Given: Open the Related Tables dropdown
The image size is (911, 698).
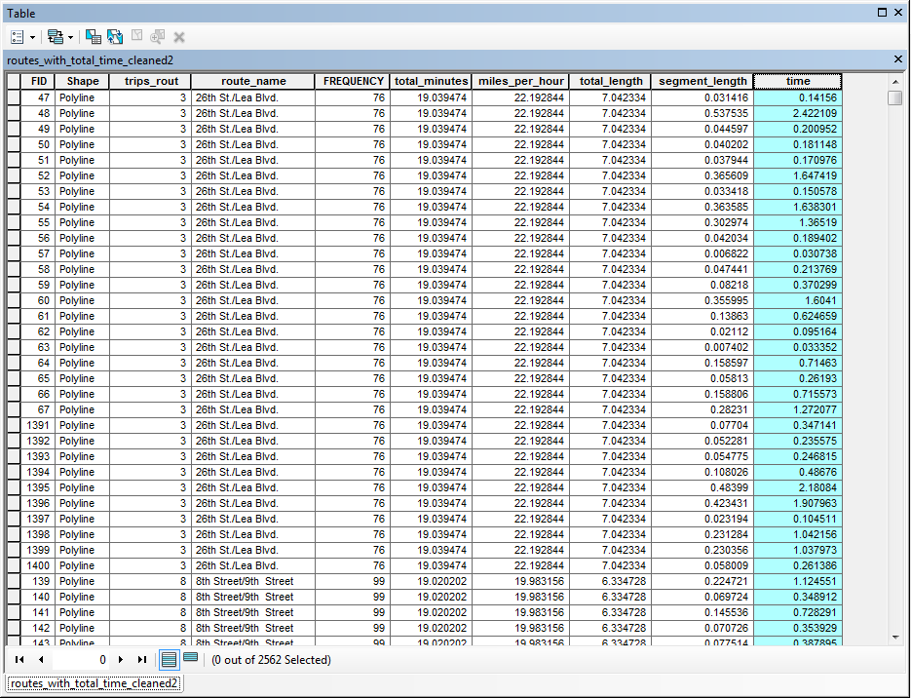Looking at the screenshot, I should [x=59, y=36].
